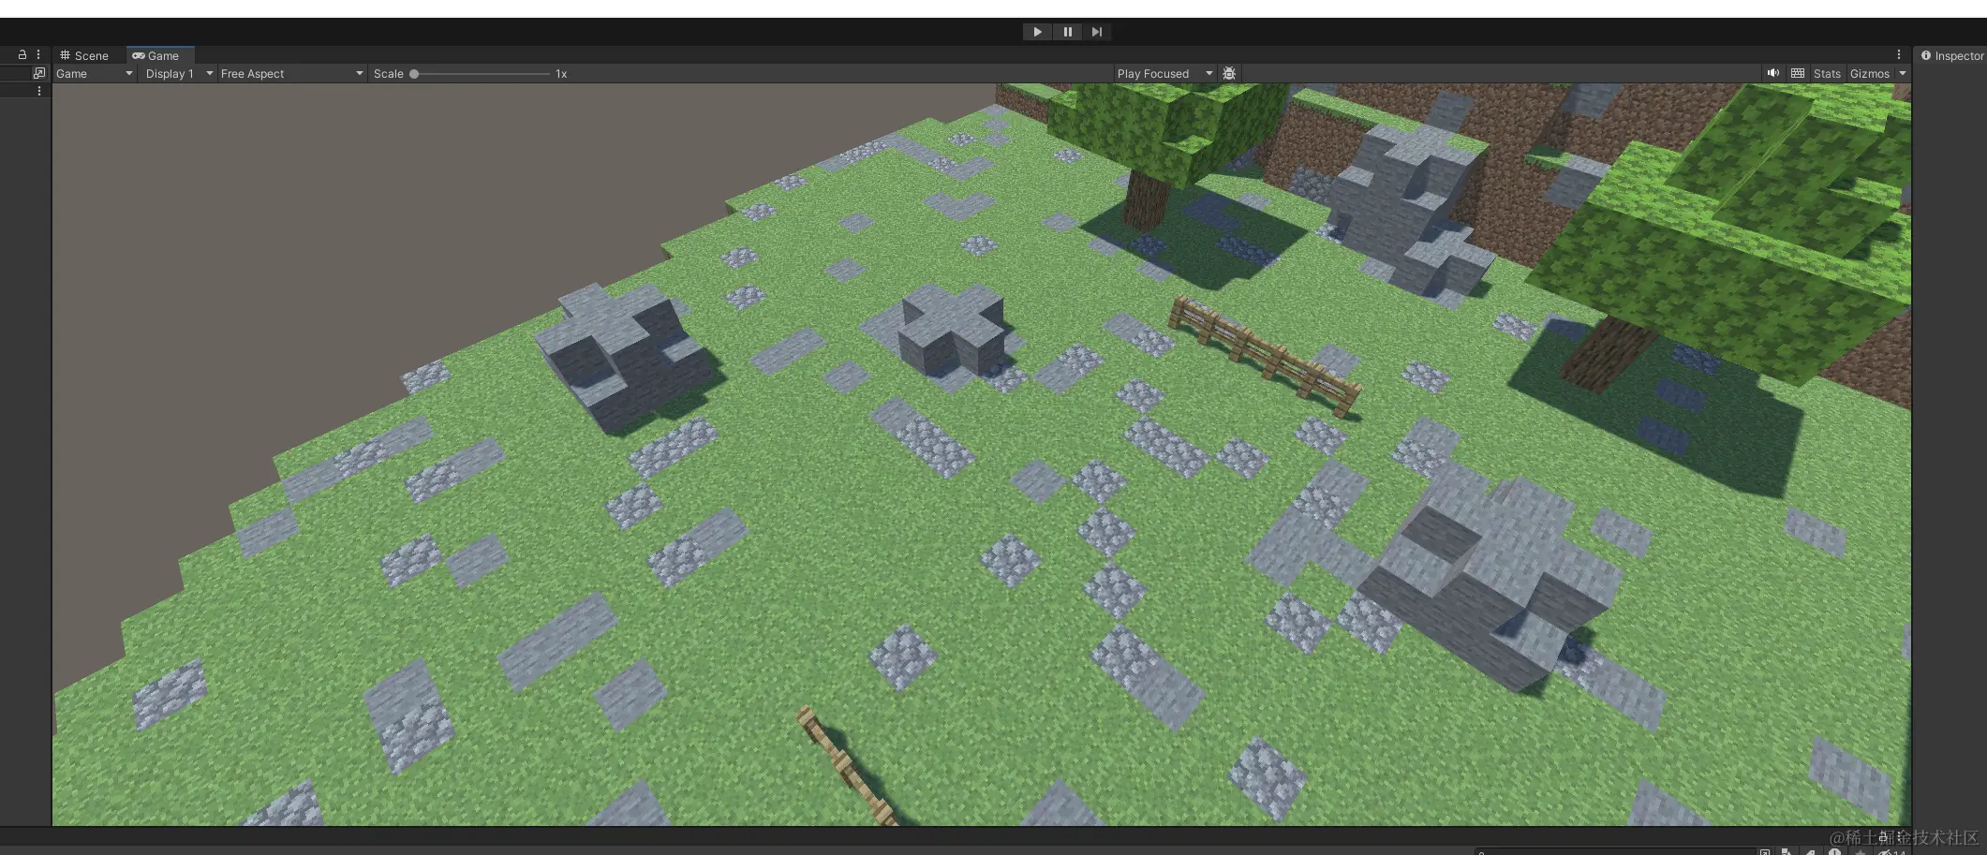
Task: Click the popout square icon left of Game dropdown
Action: (38, 73)
